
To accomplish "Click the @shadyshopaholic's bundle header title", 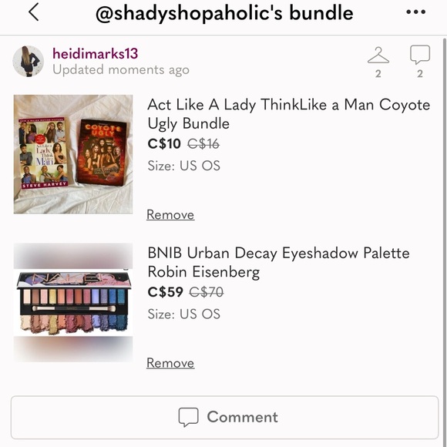I will (224, 13).
